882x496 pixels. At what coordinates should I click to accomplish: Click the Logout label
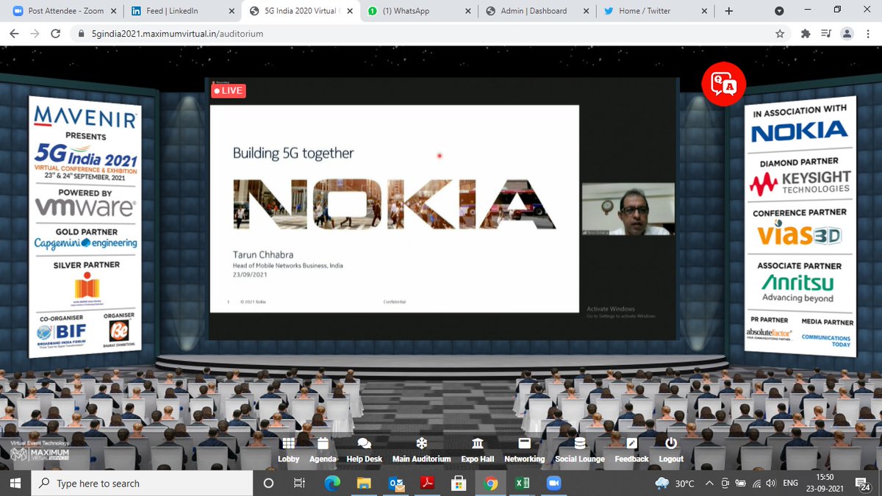click(x=671, y=459)
